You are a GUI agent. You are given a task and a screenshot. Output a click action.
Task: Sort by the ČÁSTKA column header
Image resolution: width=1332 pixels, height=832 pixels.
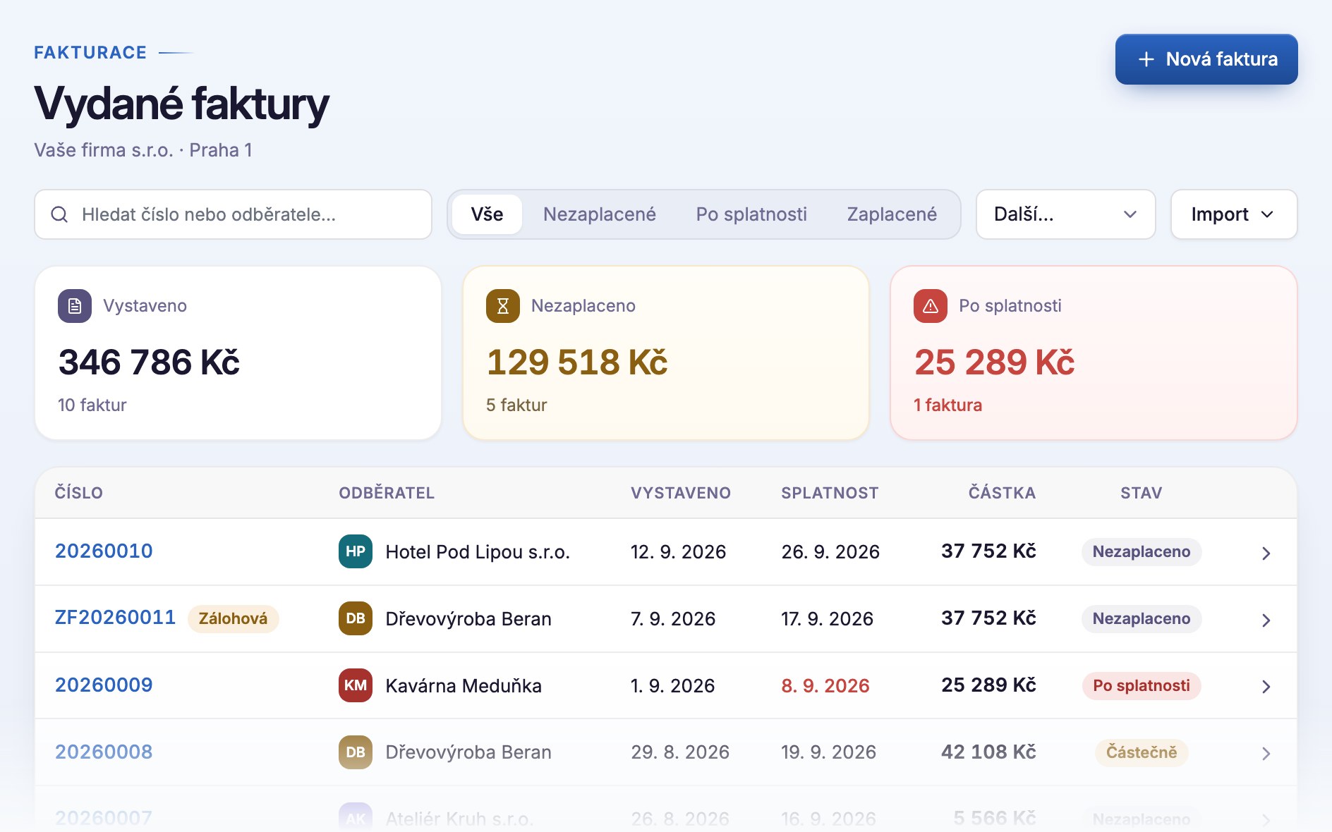click(1002, 493)
